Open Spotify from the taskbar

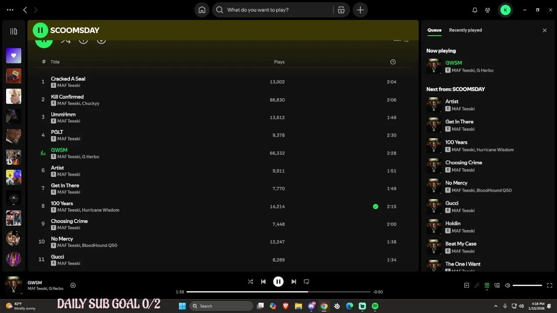(375, 306)
